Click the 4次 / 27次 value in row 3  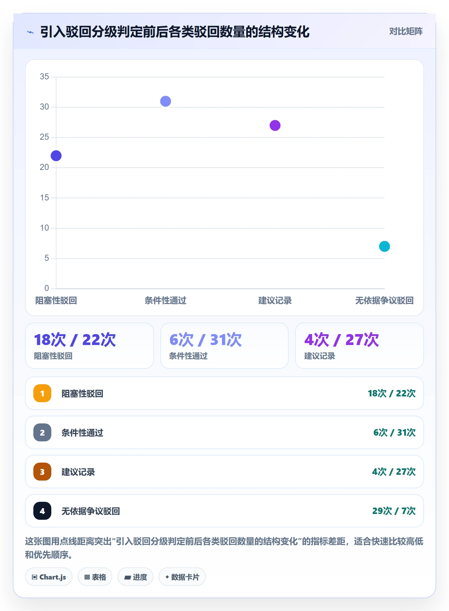394,472
